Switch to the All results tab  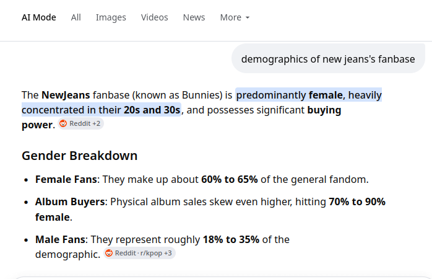click(x=76, y=17)
